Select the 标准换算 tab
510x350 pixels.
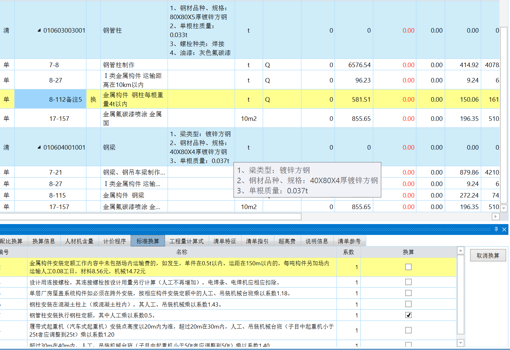tap(148, 241)
